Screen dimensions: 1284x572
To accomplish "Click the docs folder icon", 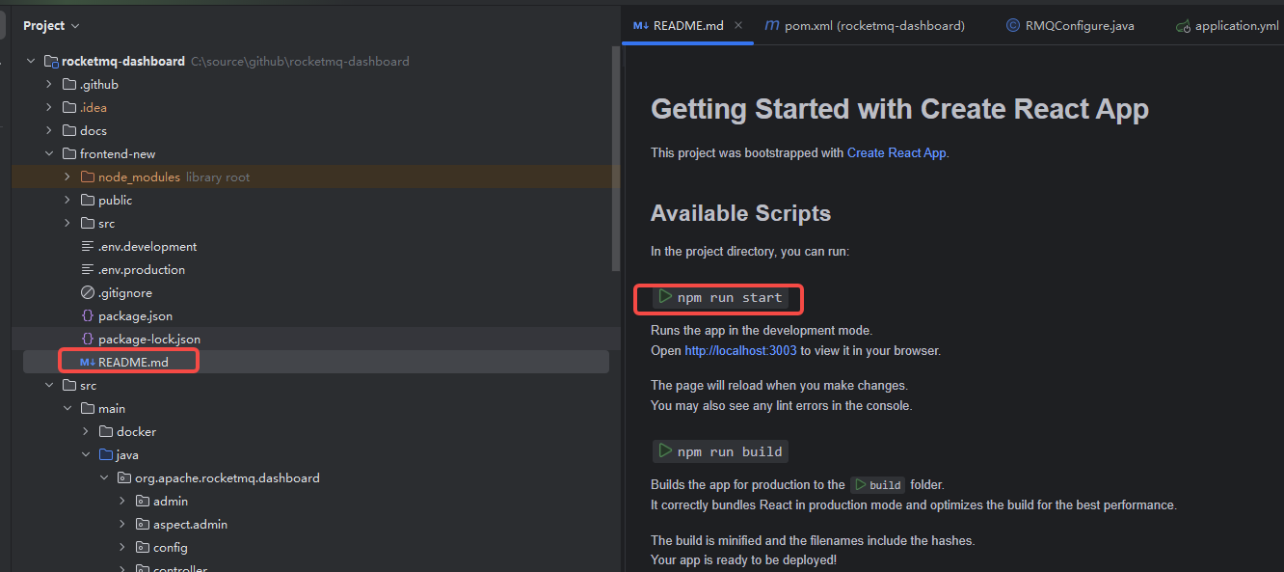I will pyautogui.click(x=69, y=130).
